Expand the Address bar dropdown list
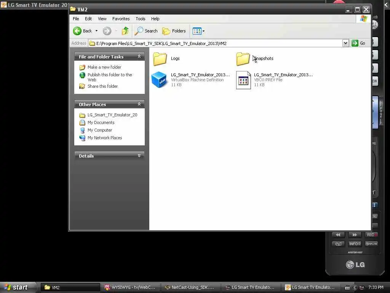The height and width of the screenshot is (293, 390). [345, 43]
